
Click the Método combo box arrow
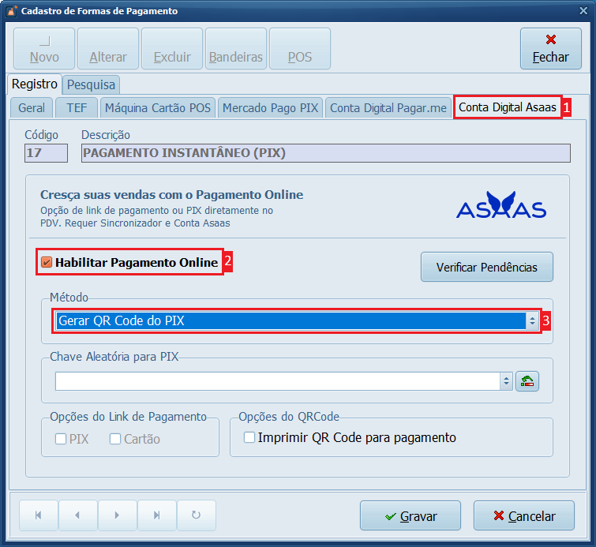pyautogui.click(x=532, y=320)
